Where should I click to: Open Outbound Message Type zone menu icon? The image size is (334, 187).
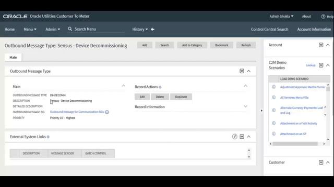tap(242, 71)
